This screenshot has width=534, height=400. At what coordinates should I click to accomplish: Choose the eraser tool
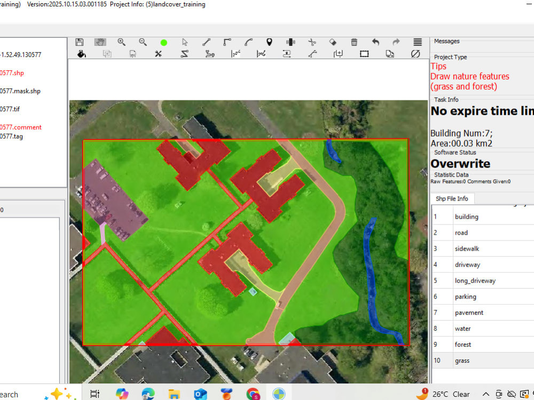333,42
